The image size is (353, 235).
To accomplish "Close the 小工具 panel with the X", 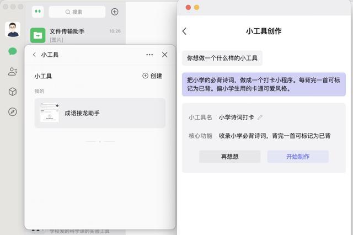I will pos(165,55).
